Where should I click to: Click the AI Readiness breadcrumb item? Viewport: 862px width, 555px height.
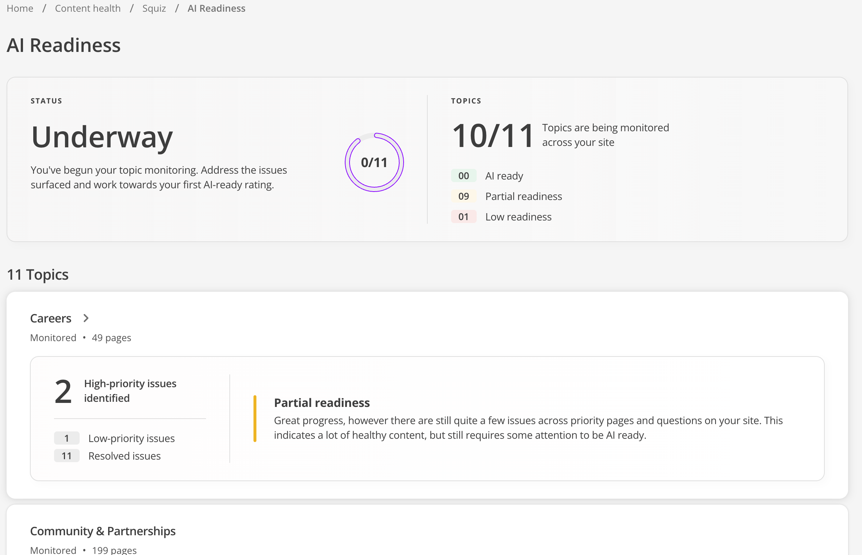pos(216,8)
